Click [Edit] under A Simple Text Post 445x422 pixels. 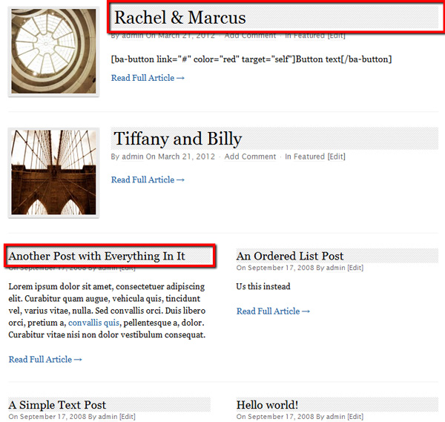click(x=128, y=417)
